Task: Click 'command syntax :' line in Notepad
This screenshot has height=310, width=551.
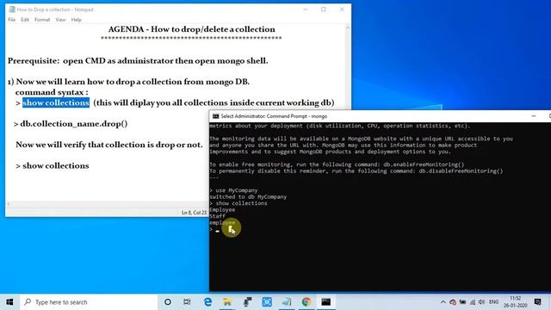Action: (52, 92)
